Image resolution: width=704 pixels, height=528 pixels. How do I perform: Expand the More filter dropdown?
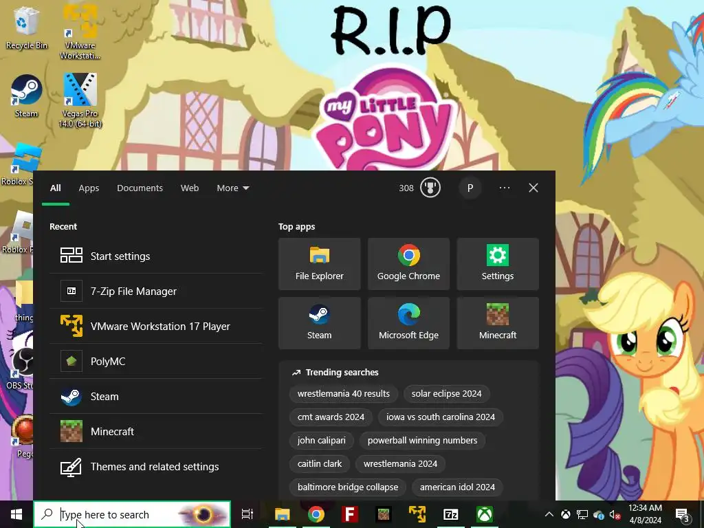(232, 188)
